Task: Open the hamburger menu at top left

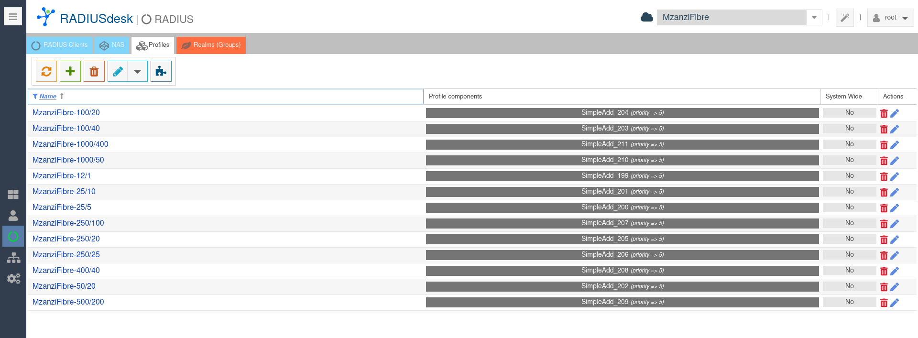Action: pyautogui.click(x=13, y=17)
